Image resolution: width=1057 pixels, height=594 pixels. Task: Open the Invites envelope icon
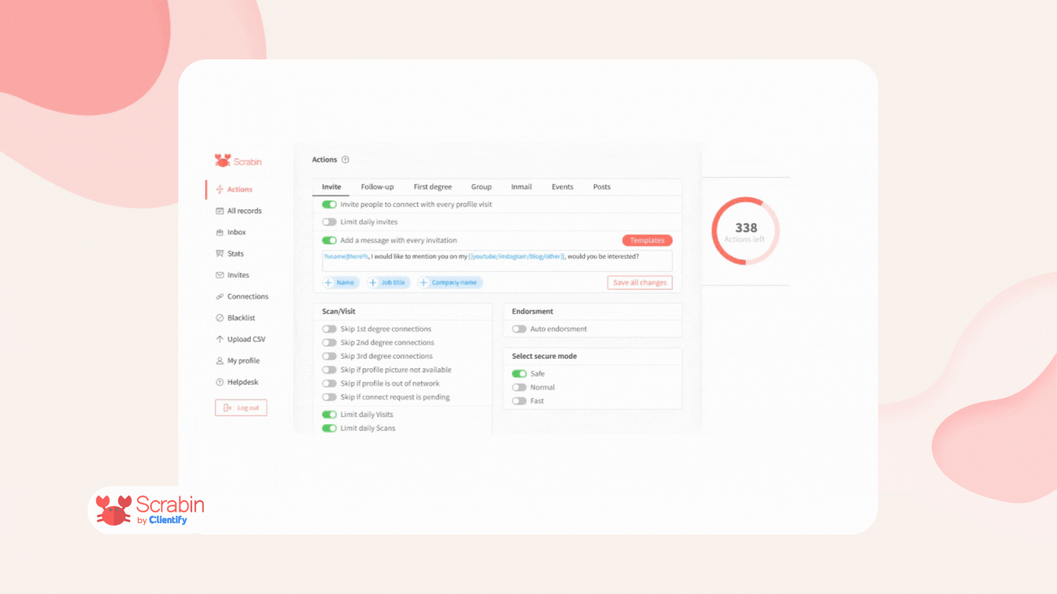click(220, 275)
